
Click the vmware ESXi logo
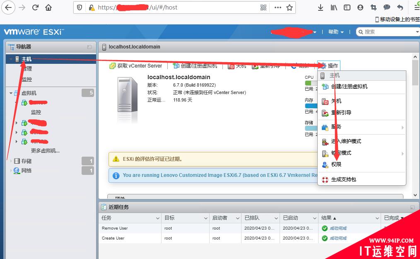tap(34, 32)
